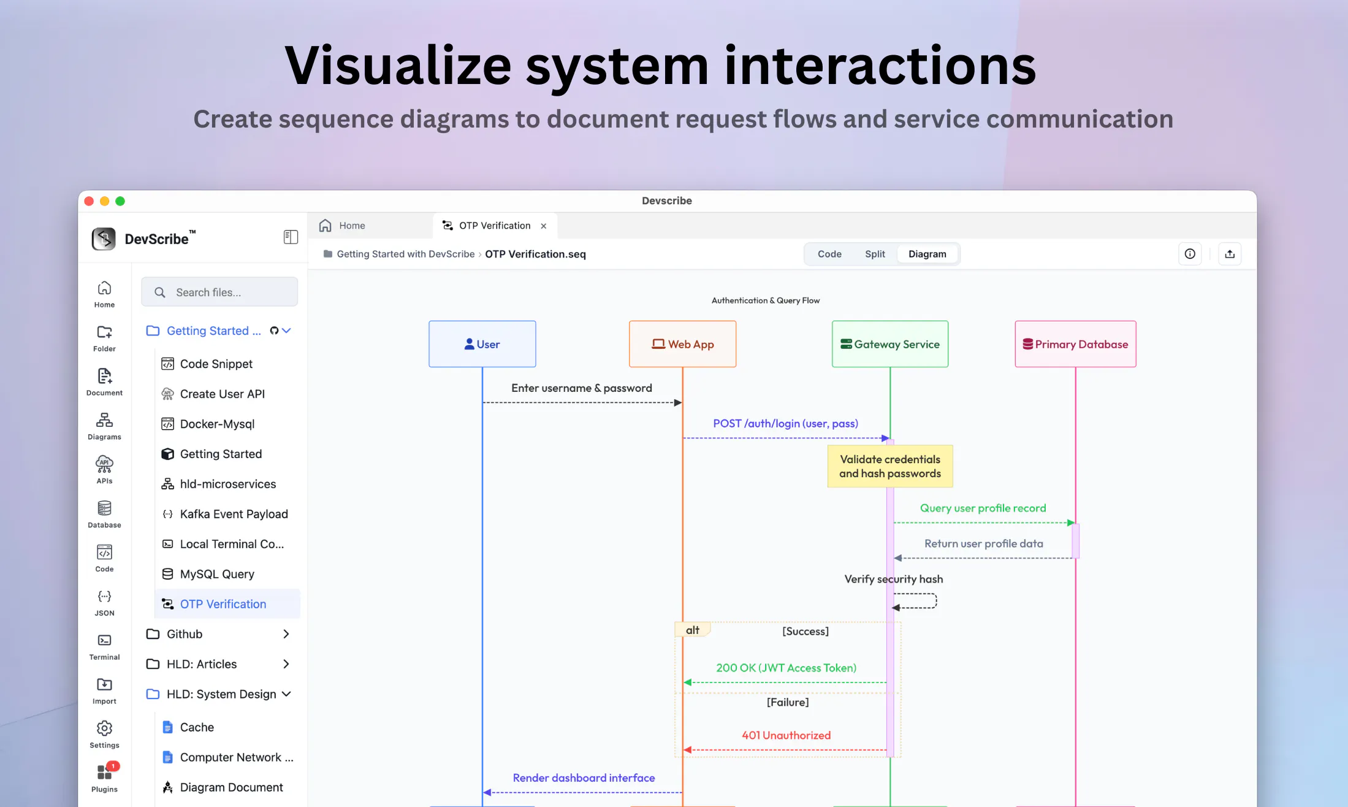The height and width of the screenshot is (807, 1348).
Task: Focus the Search files input field
Action: coord(219,293)
